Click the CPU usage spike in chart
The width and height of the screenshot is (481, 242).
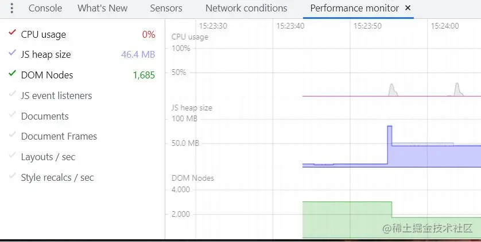[393, 90]
